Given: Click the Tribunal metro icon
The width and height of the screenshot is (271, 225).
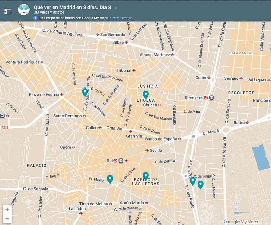Looking at the screenshot, I should point(134,71).
